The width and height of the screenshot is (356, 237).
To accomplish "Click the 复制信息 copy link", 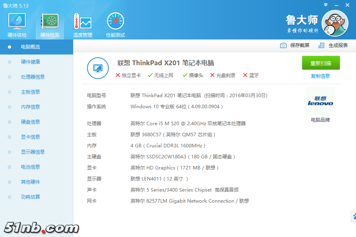I will point(320,76).
